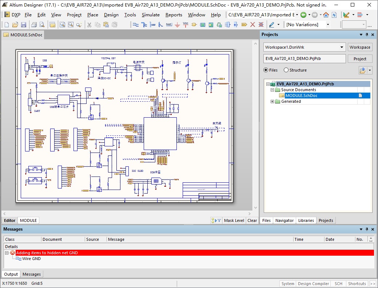Select the Place Sheet Symbol tool
378x288 pixels.
pyautogui.click(x=203, y=25)
